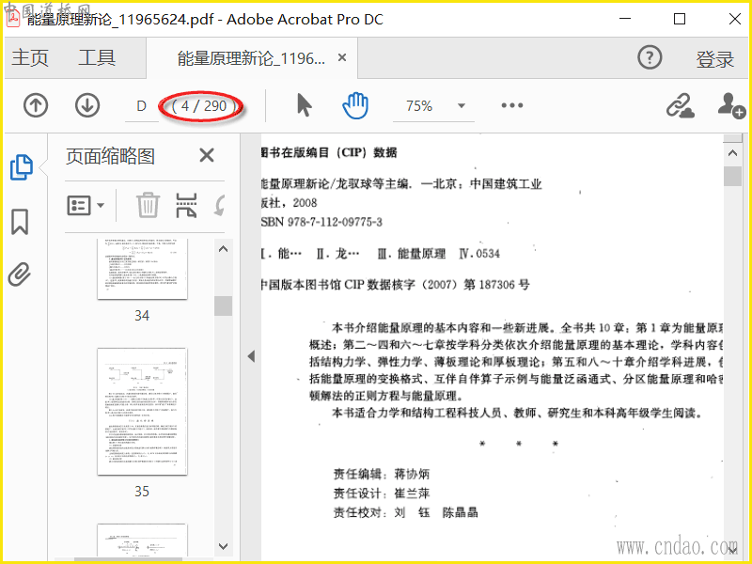This screenshot has height=564, width=752.
Task: Click the 登录 sign-in button
Action: pyautogui.click(x=715, y=59)
